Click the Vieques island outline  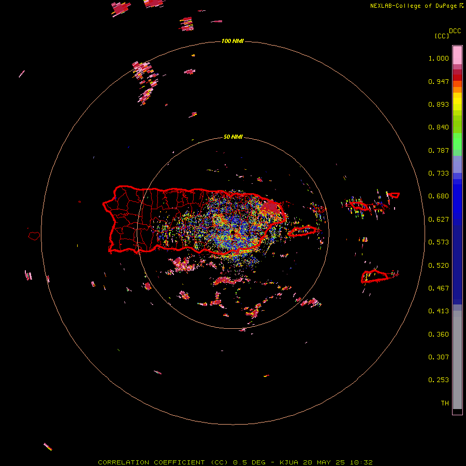tap(302, 231)
